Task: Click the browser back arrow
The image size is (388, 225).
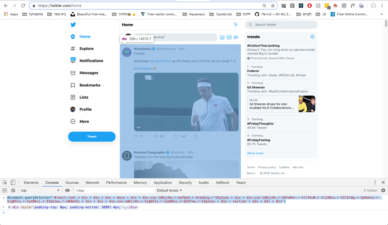Action: 6,5
